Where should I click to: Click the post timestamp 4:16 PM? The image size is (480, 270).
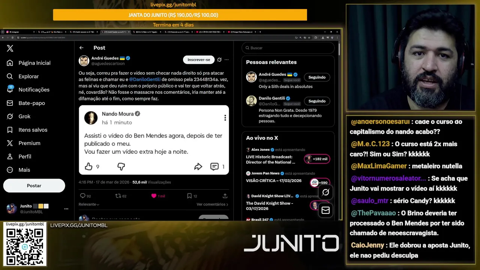104,182
